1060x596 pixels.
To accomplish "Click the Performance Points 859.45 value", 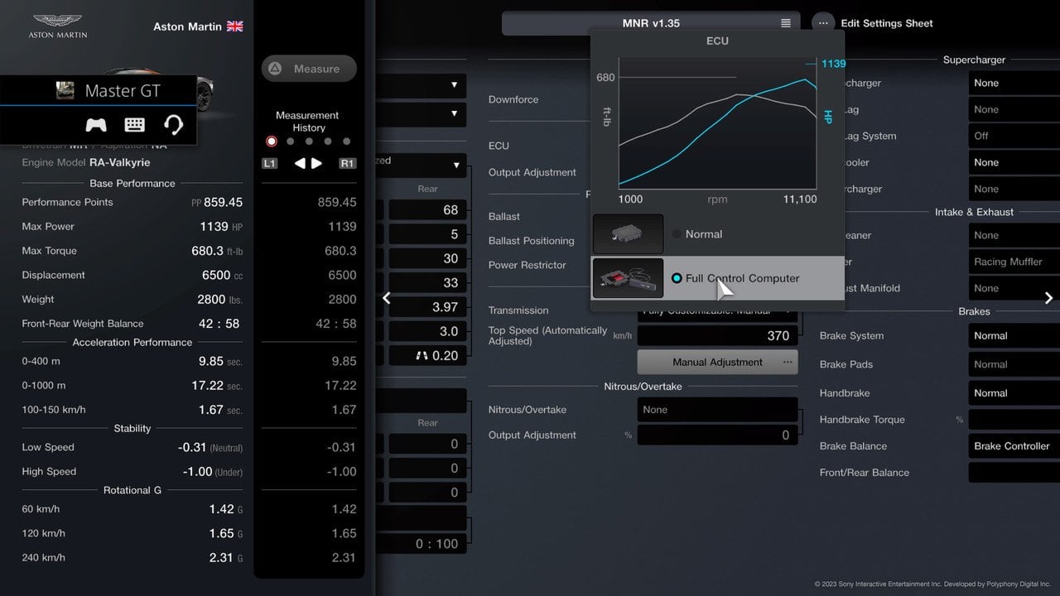I will (217, 202).
